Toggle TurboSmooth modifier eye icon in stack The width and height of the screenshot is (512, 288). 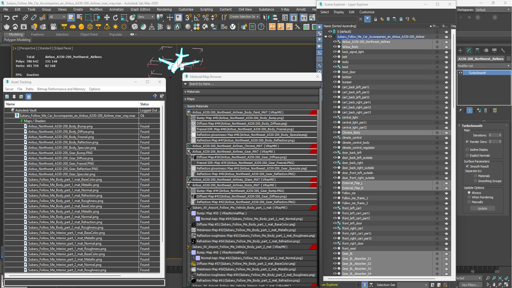coord(461,73)
